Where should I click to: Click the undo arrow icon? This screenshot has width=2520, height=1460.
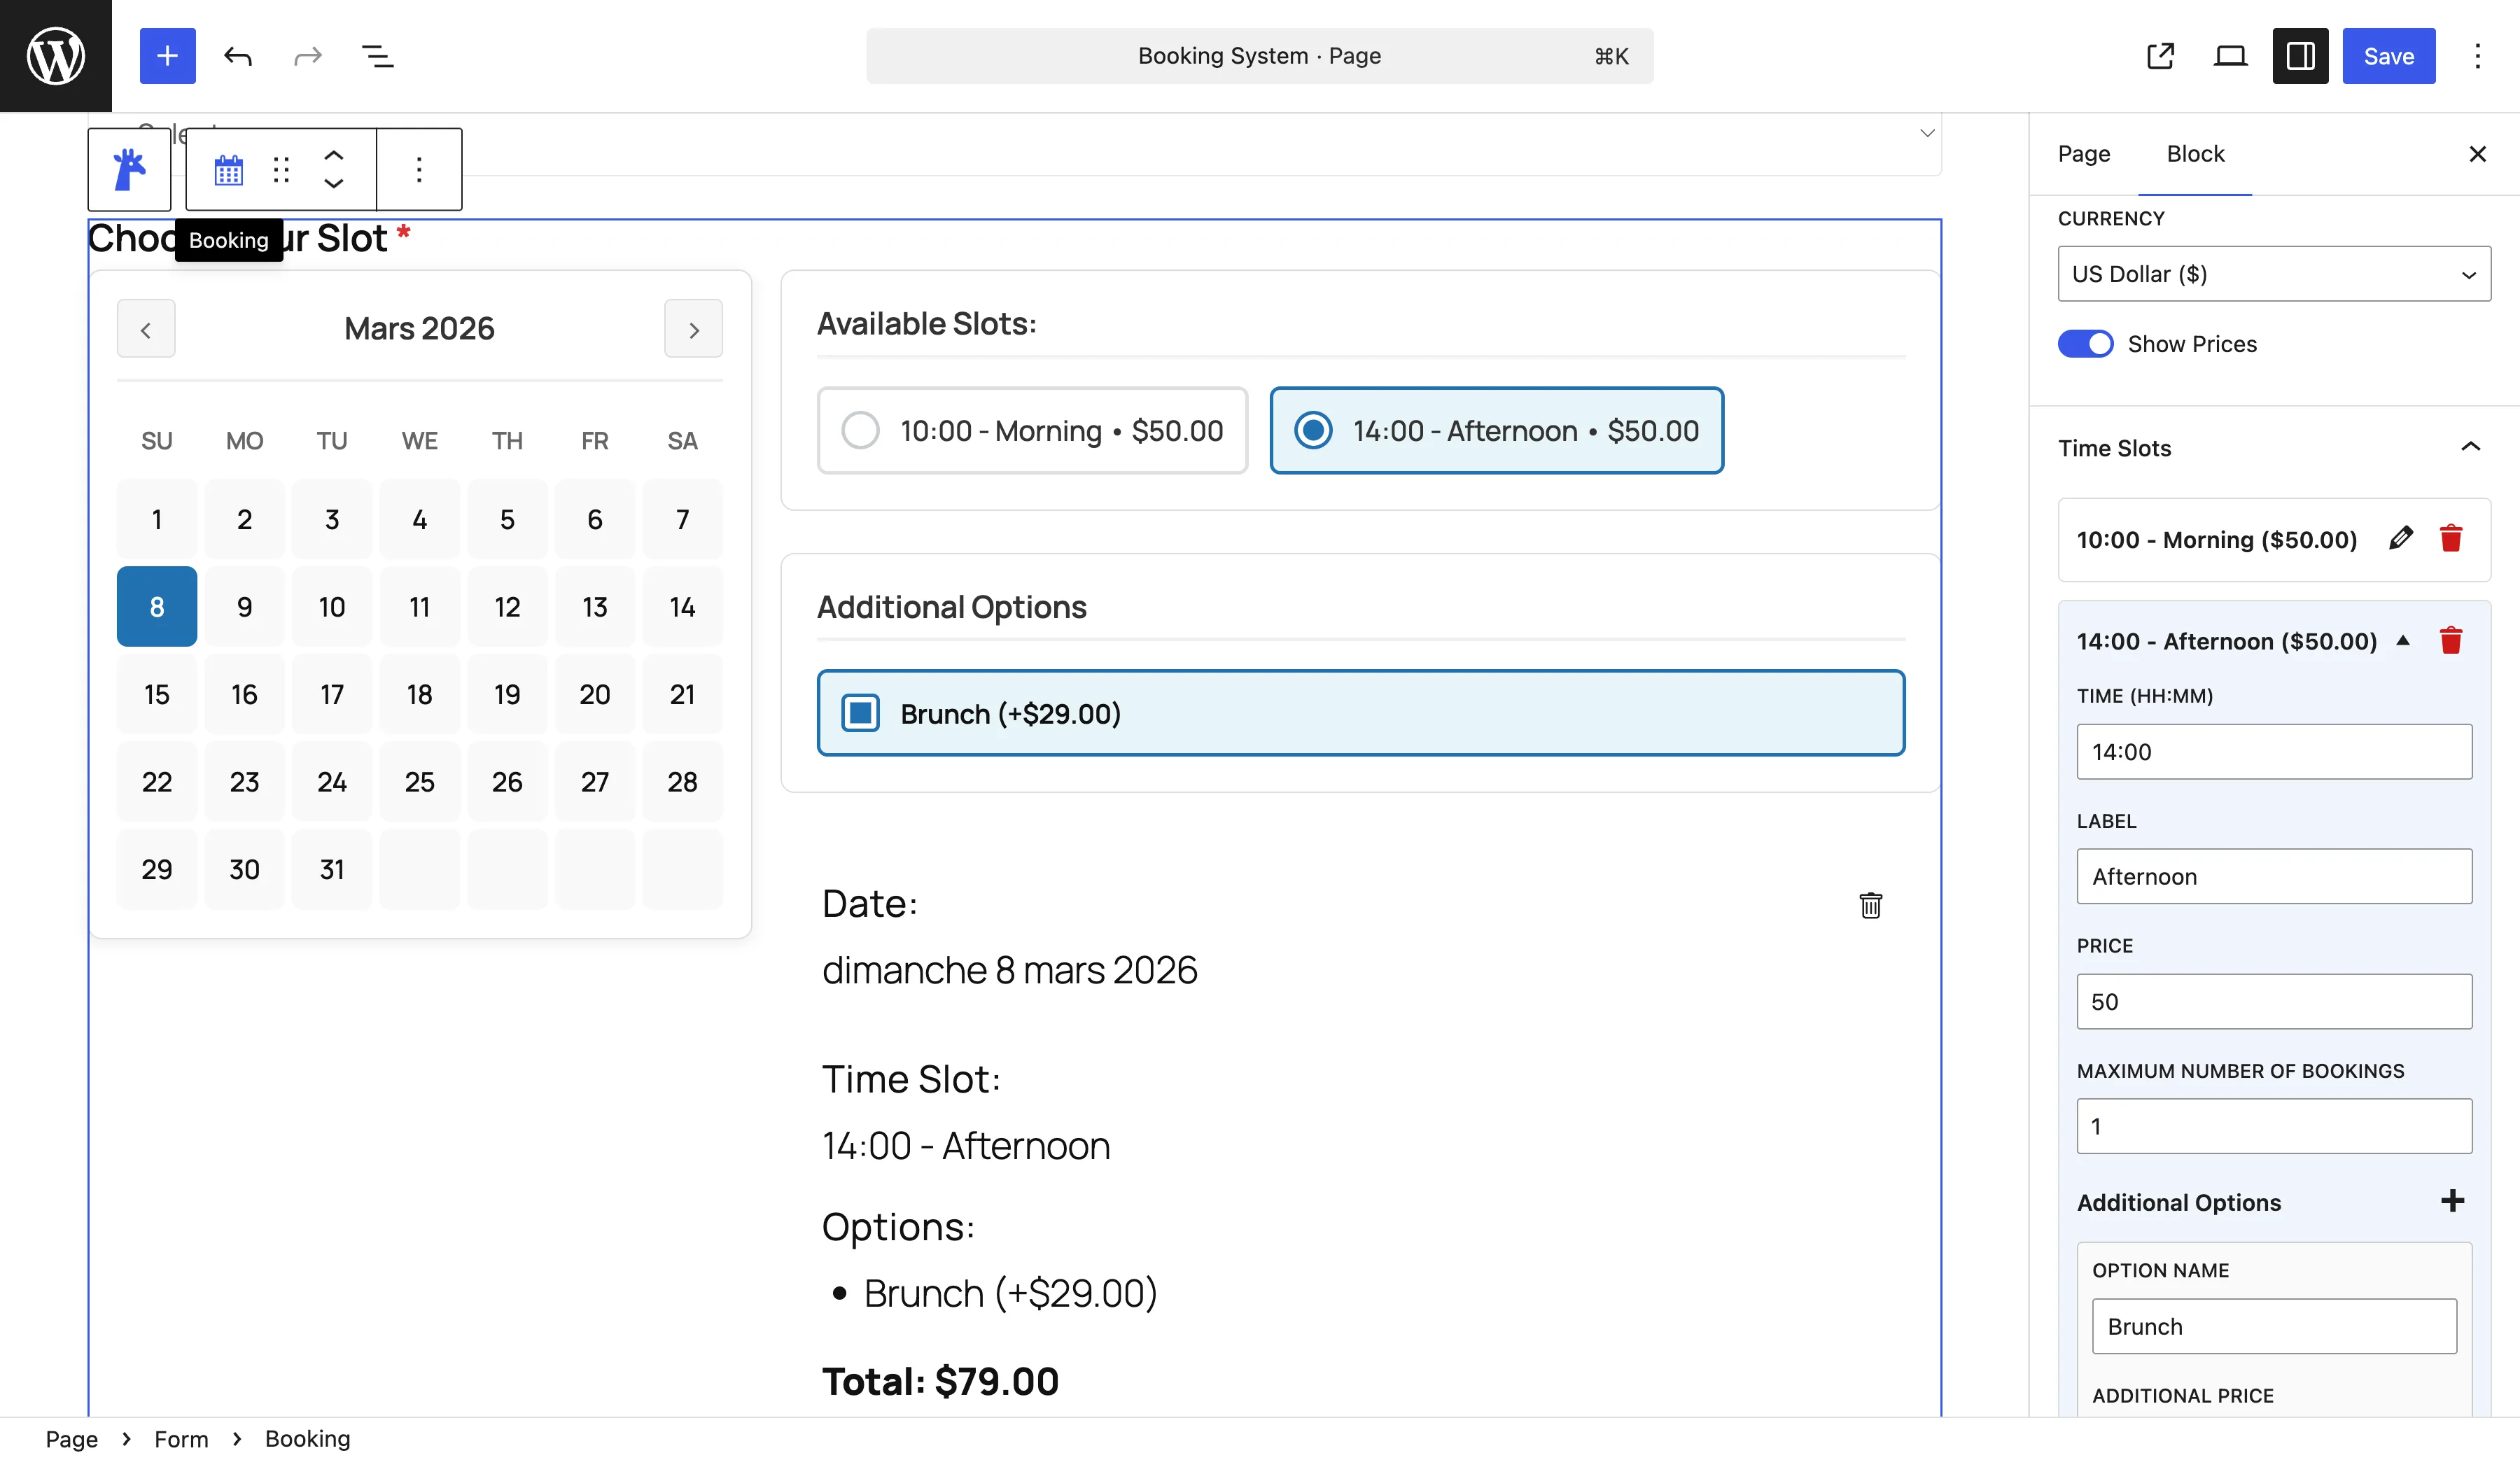pyautogui.click(x=238, y=56)
